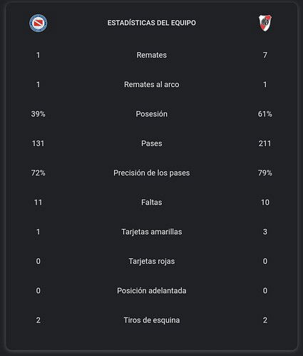
Task: Select the 131 passes value
Action: pos(38,143)
